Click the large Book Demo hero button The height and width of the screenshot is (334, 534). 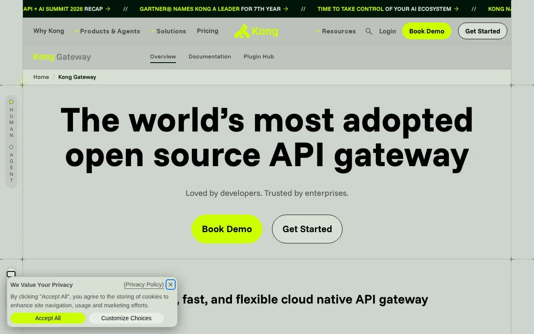pos(227,229)
